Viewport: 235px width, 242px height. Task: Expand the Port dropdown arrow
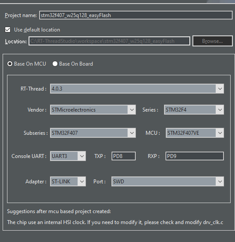coord(220,181)
